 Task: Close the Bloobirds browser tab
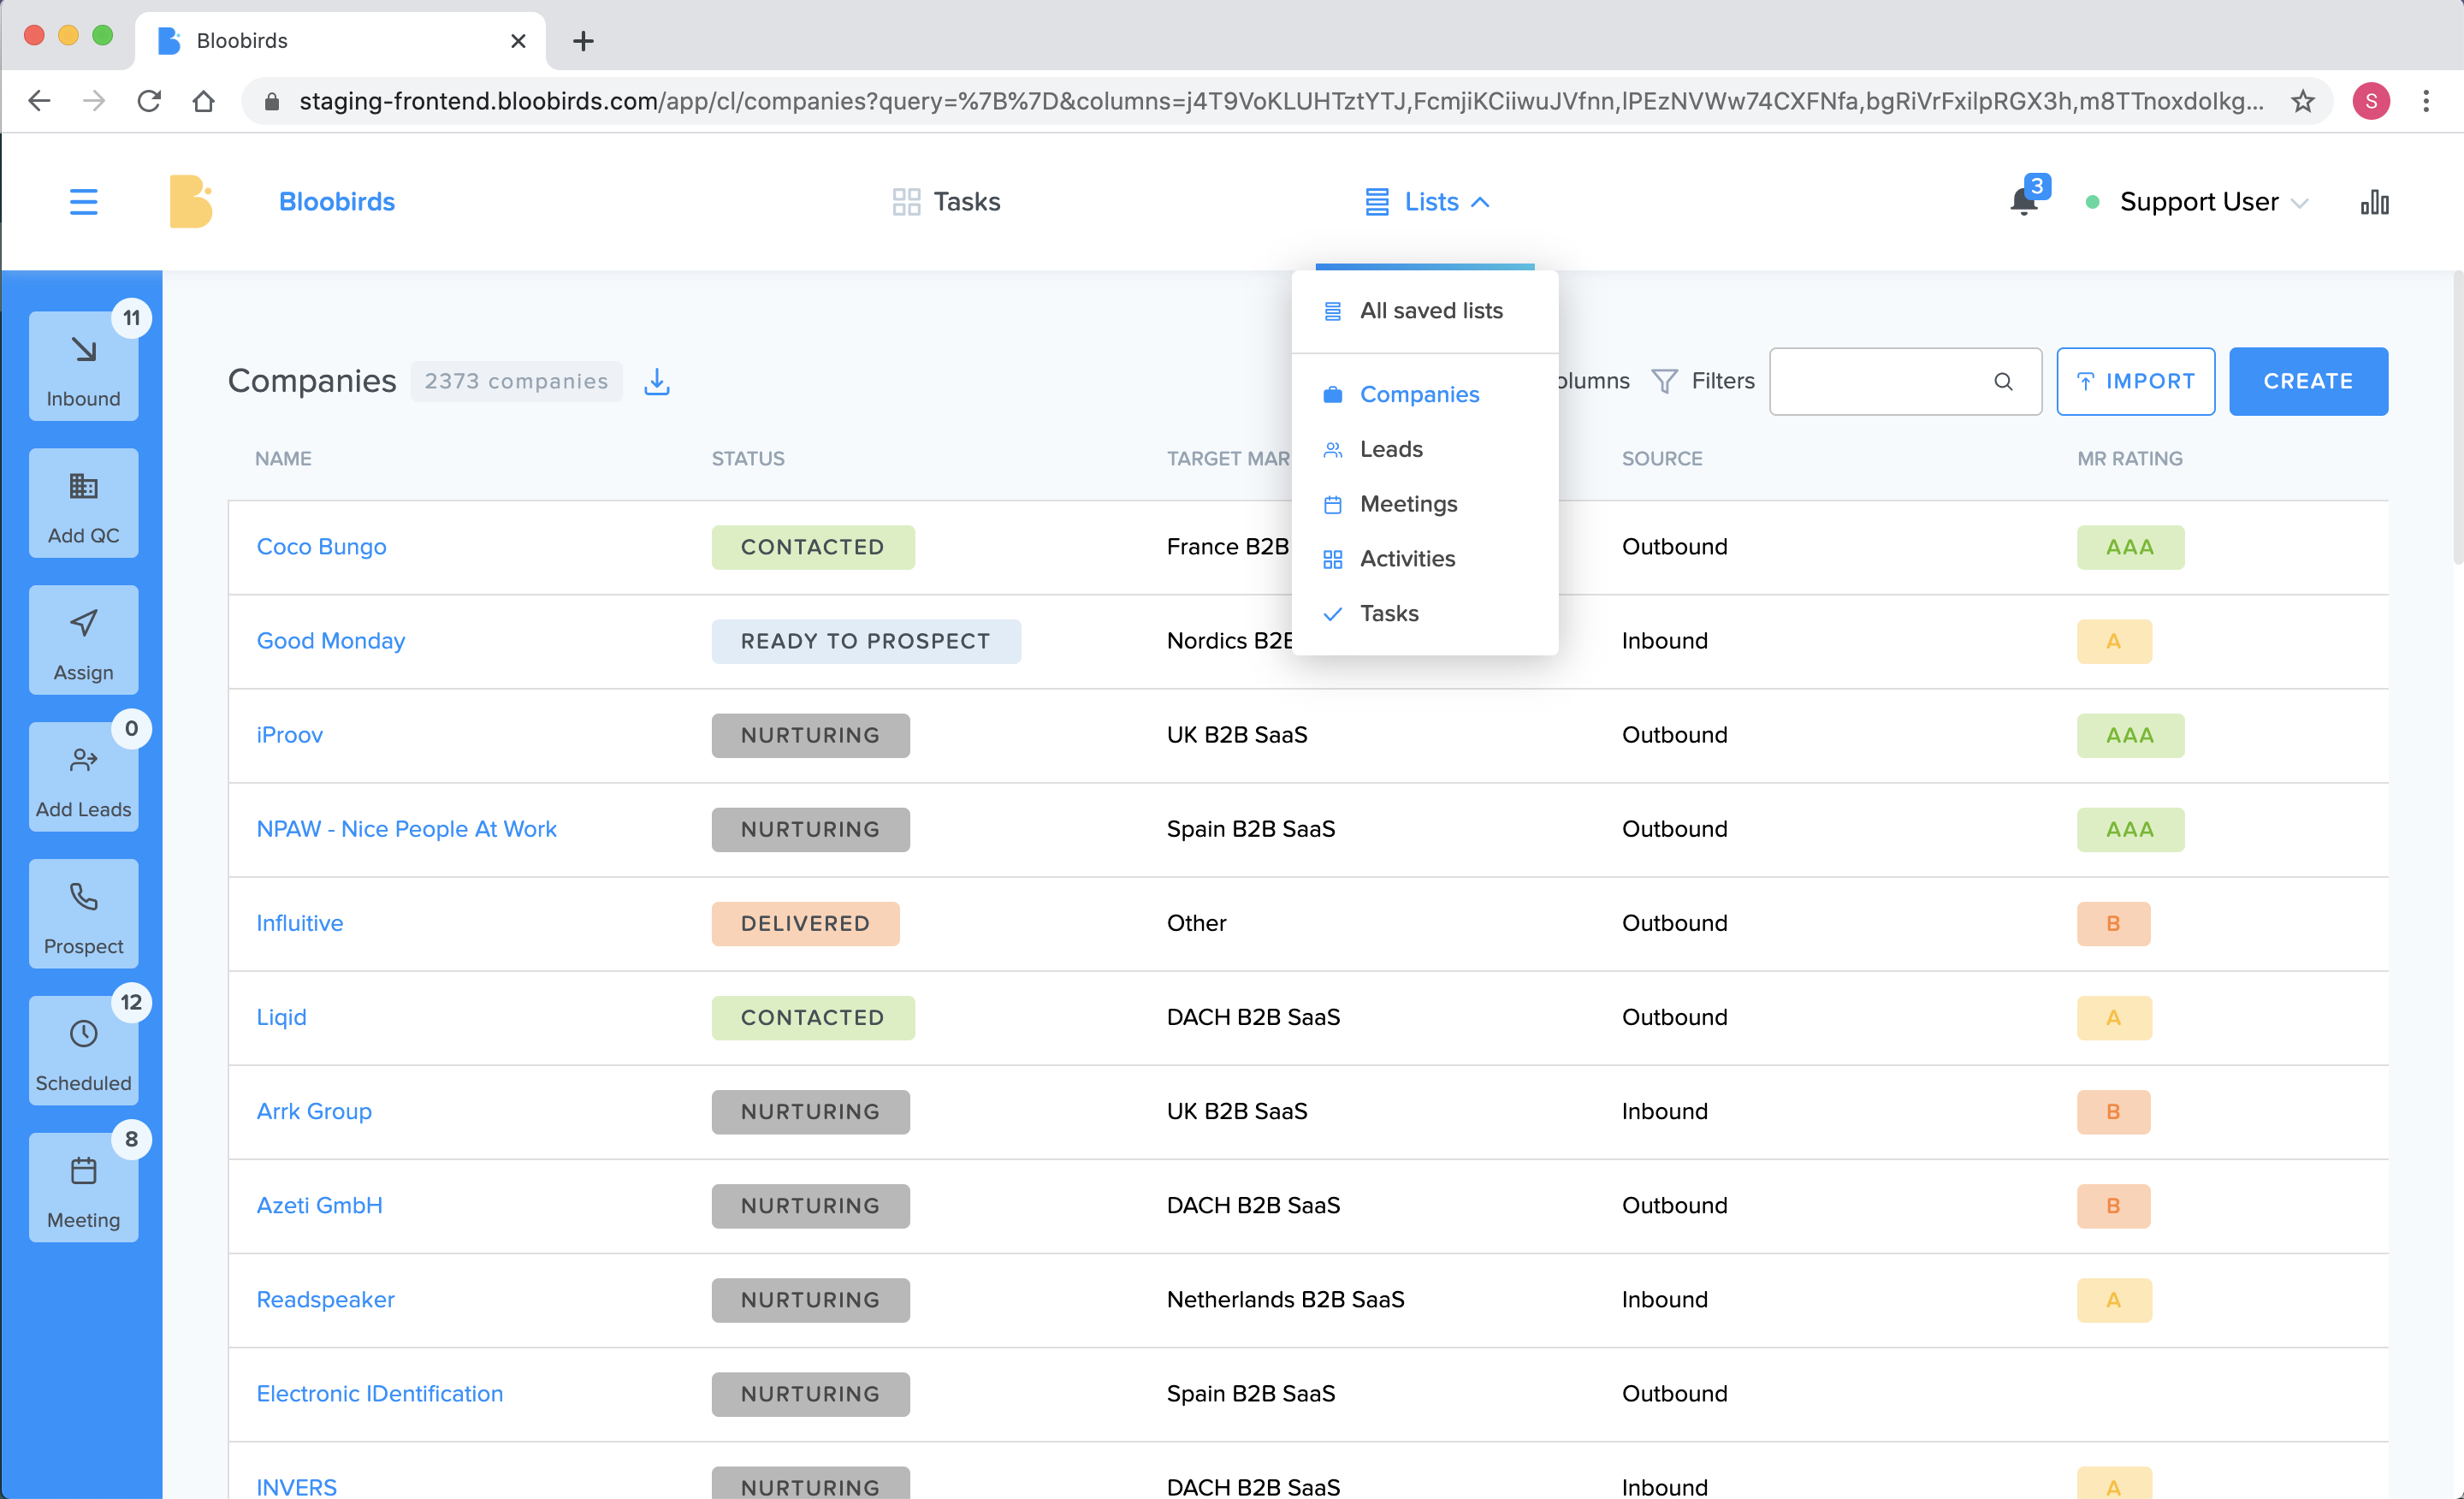coord(518,41)
